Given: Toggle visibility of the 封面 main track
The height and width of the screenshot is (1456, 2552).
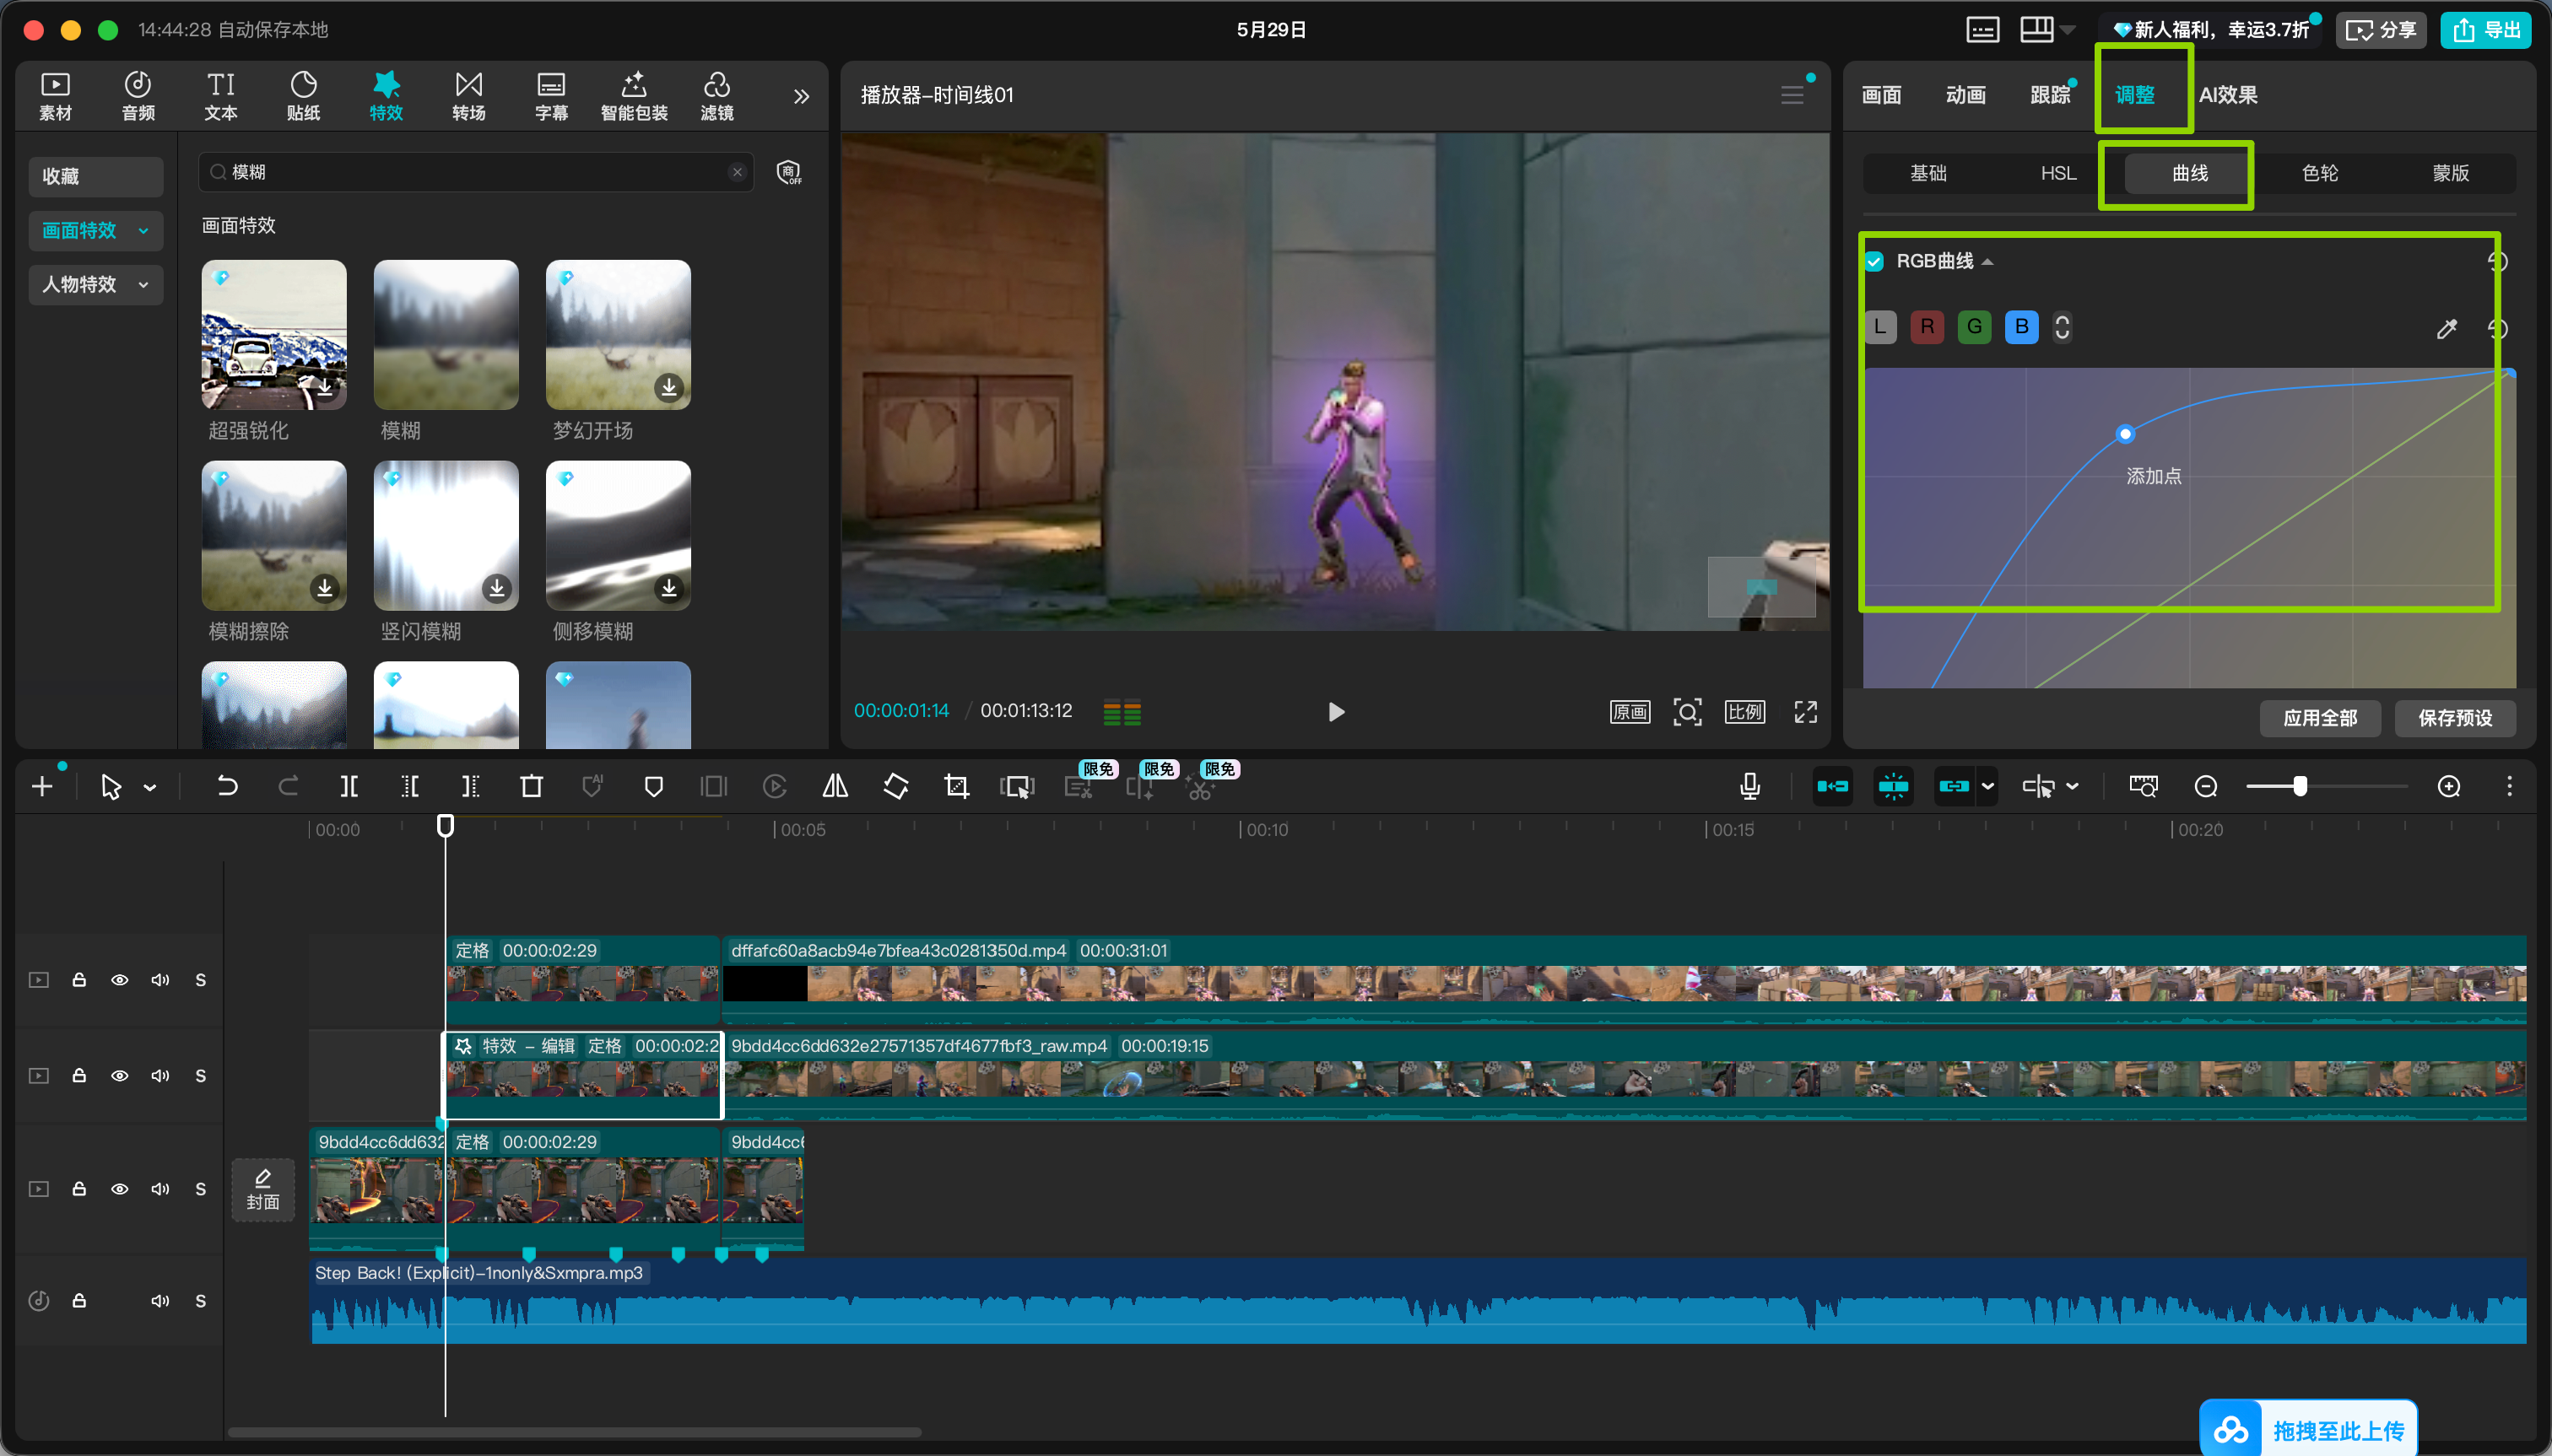Looking at the screenshot, I should point(119,1189).
